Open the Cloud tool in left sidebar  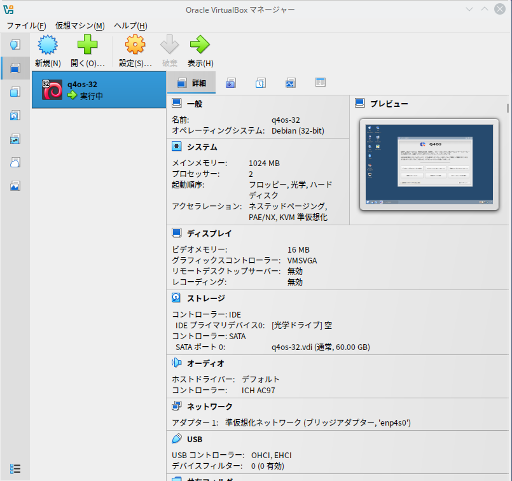point(15,162)
